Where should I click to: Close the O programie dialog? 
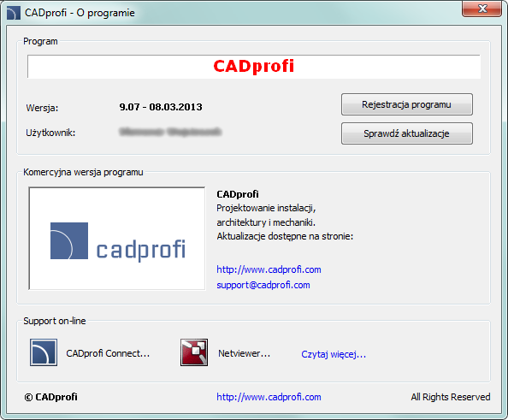pyautogui.click(x=481, y=9)
